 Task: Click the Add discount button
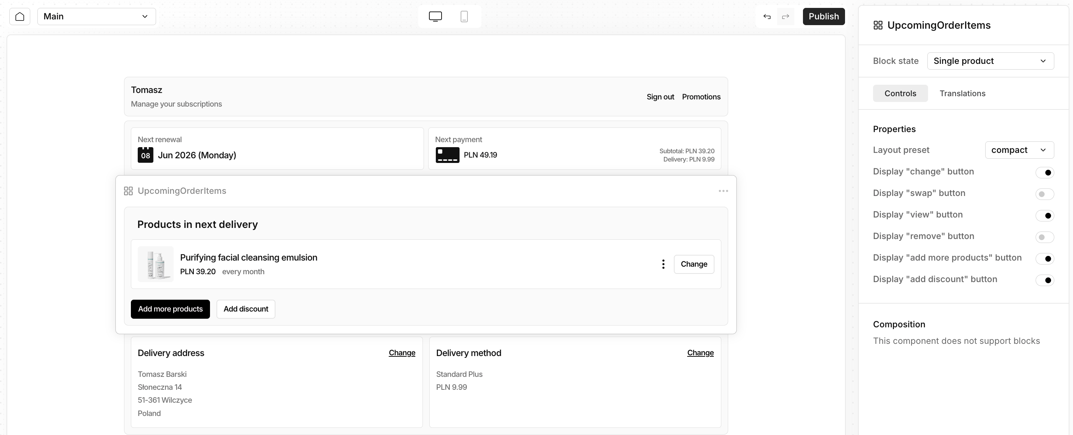246,309
